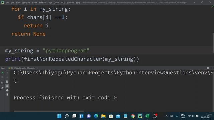The height and width of the screenshot is (120, 214).
Task: Click the editor vertical scrollbar
Action: [213, 43]
